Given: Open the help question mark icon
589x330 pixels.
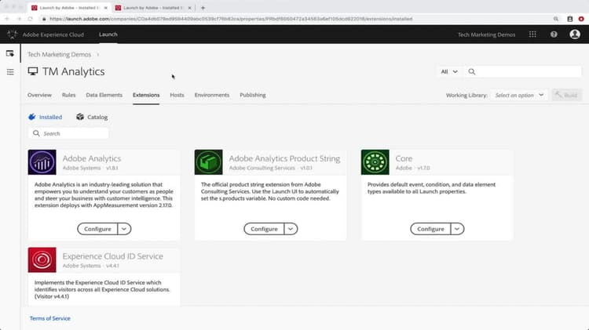Looking at the screenshot, I should pos(554,34).
